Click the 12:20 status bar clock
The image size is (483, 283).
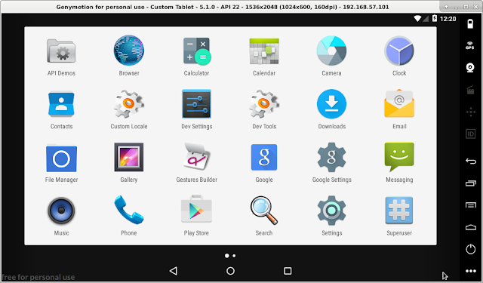click(448, 19)
